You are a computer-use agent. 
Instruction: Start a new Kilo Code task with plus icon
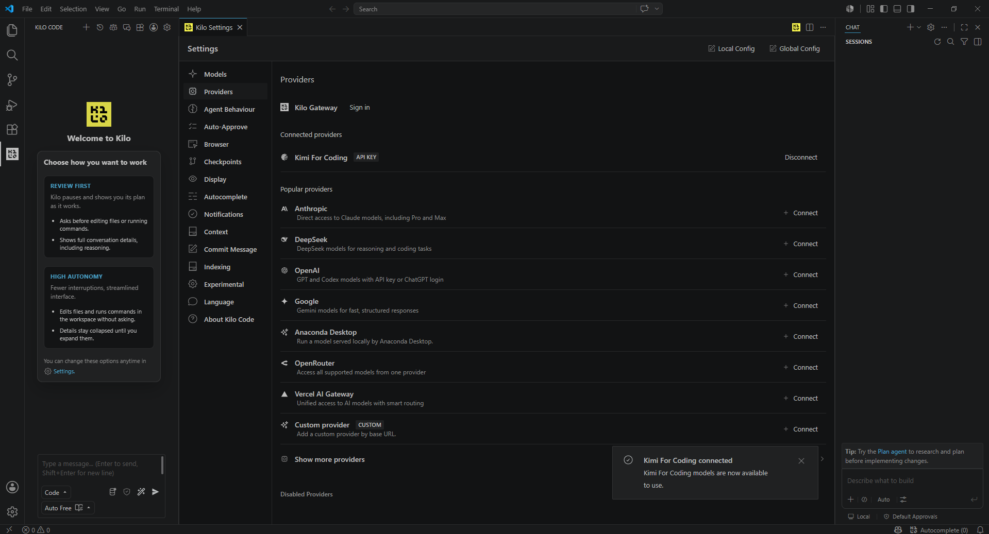pyautogui.click(x=86, y=27)
